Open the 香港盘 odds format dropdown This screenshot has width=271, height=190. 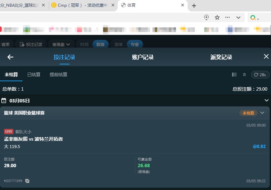pos(61,45)
